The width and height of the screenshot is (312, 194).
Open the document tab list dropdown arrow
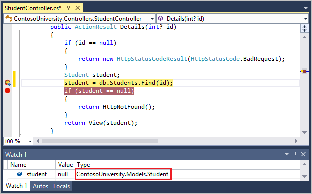pos(306,8)
